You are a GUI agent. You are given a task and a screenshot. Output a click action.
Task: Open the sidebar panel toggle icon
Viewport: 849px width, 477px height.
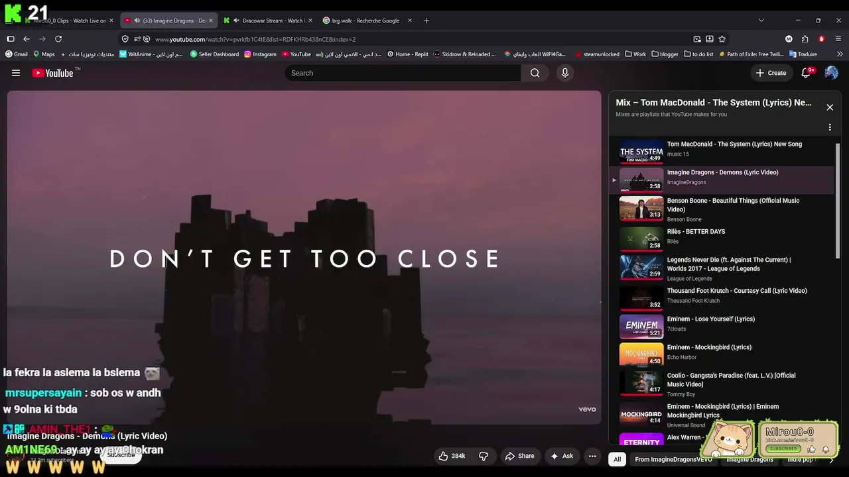[x=11, y=39]
